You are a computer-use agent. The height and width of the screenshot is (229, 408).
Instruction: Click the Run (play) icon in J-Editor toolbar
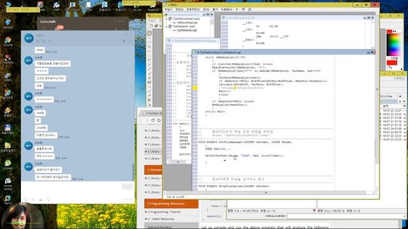[x=237, y=10]
